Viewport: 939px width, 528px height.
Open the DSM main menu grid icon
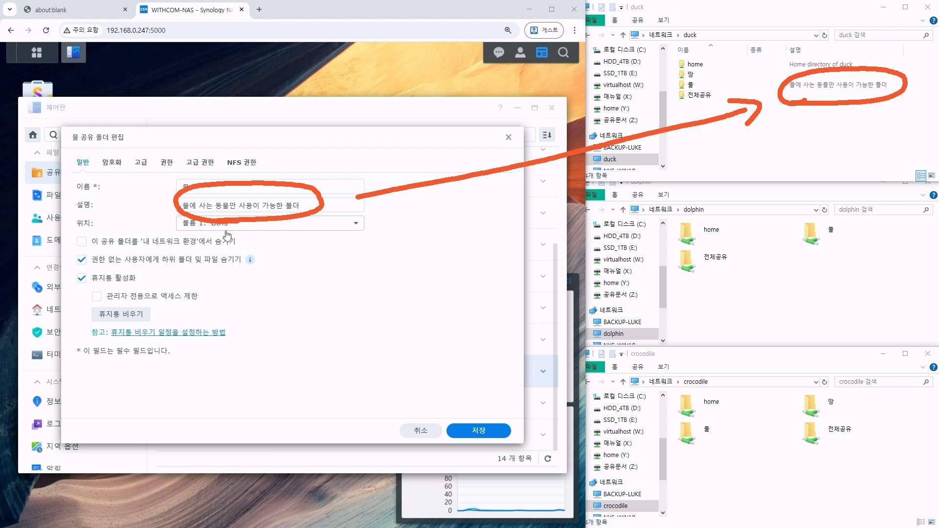coord(36,52)
